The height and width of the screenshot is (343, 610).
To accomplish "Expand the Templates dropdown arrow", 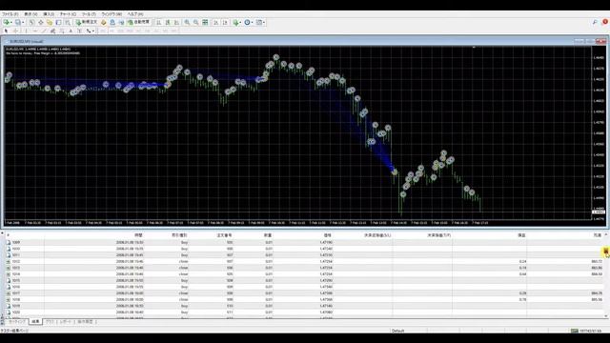I will (264, 22).
